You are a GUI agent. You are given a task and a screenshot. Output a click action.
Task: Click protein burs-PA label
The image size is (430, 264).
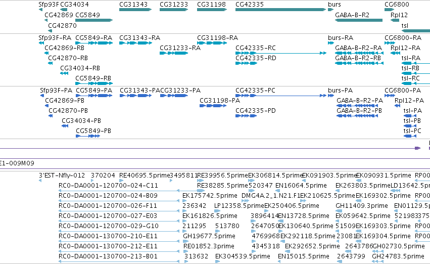(x=341, y=91)
